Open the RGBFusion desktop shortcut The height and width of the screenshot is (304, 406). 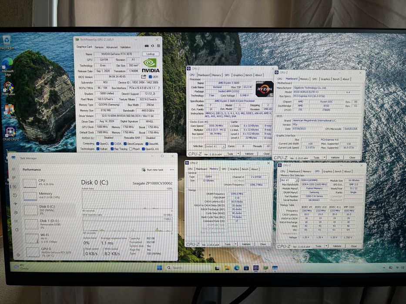pyautogui.click(x=8, y=89)
